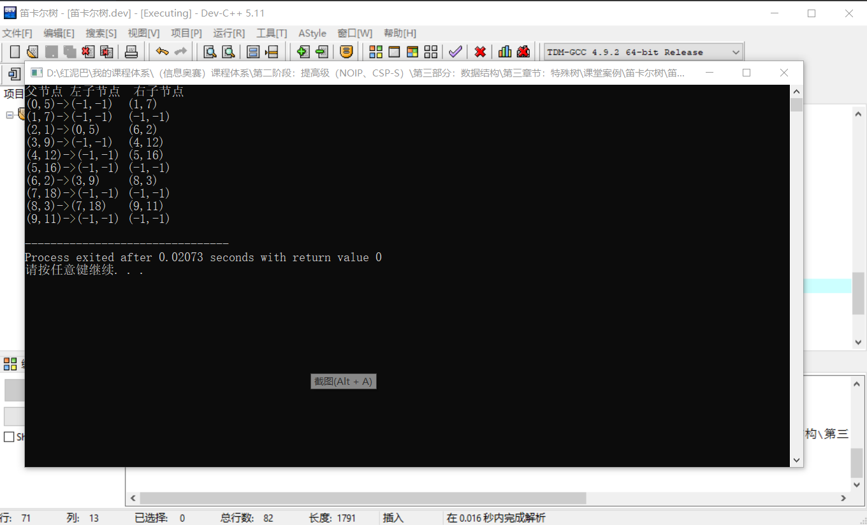Click the Rebuild All icon
867x525 pixels.
pos(431,52)
